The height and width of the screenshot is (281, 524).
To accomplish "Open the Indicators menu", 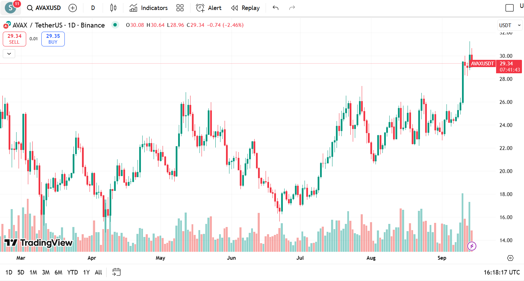I will tap(148, 8).
